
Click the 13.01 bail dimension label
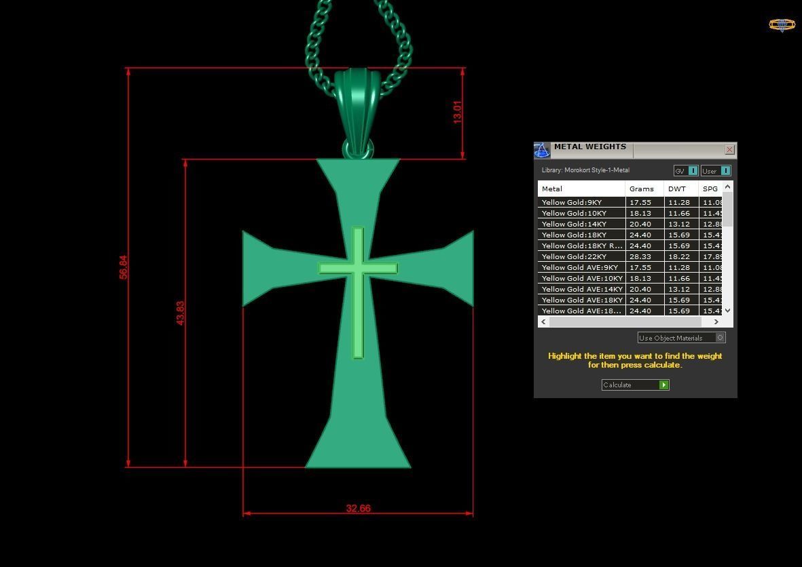tap(457, 112)
